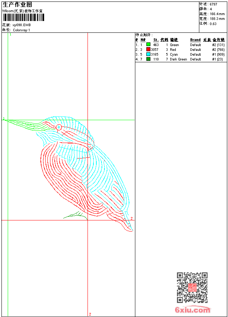Click the barcode under the Wilcom title

(x=24, y=18)
